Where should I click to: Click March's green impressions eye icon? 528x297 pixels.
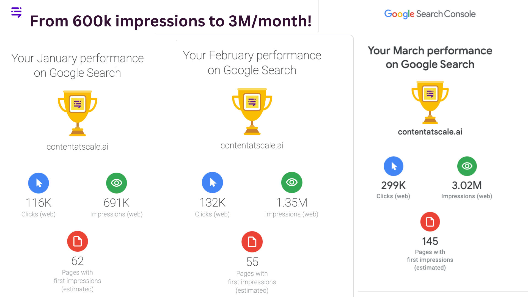[x=467, y=166]
